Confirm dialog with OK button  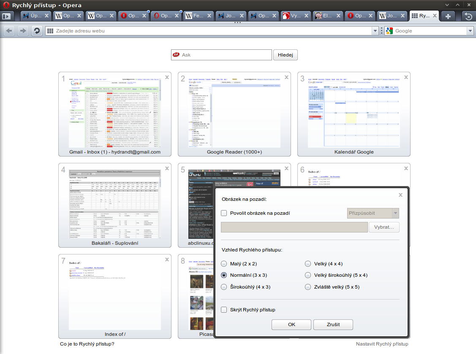(291, 324)
